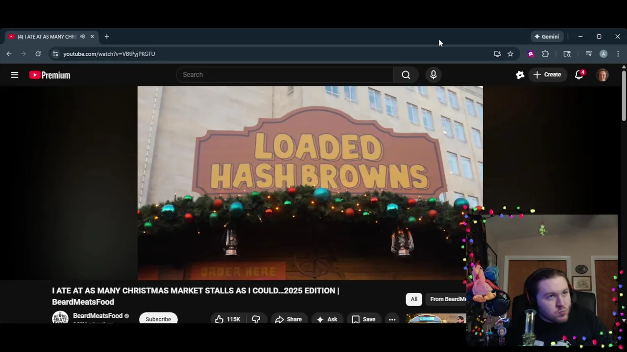Maximize the browser window
Image resolution: width=627 pixels, height=352 pixels.
pyautogui.click(x=599, y=37)
